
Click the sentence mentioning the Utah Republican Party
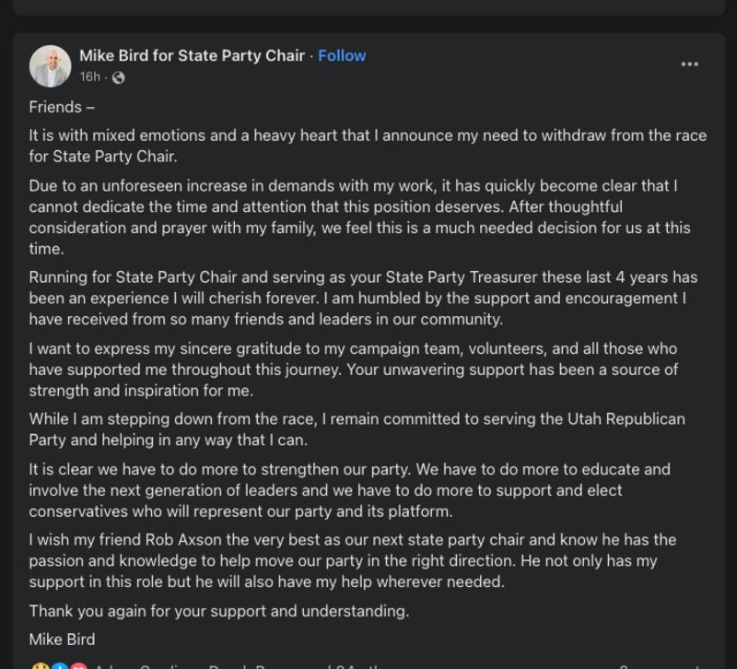tap(357, 429)
